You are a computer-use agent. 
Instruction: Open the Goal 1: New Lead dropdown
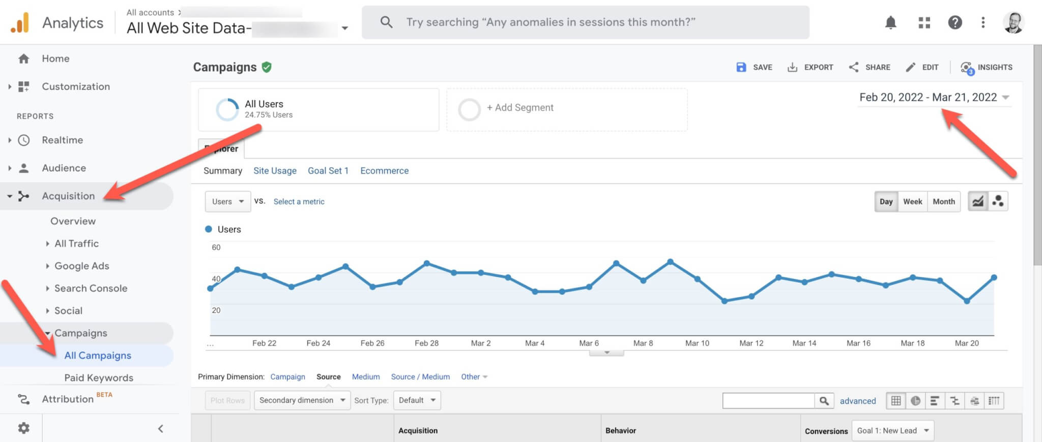coord(893,431)
